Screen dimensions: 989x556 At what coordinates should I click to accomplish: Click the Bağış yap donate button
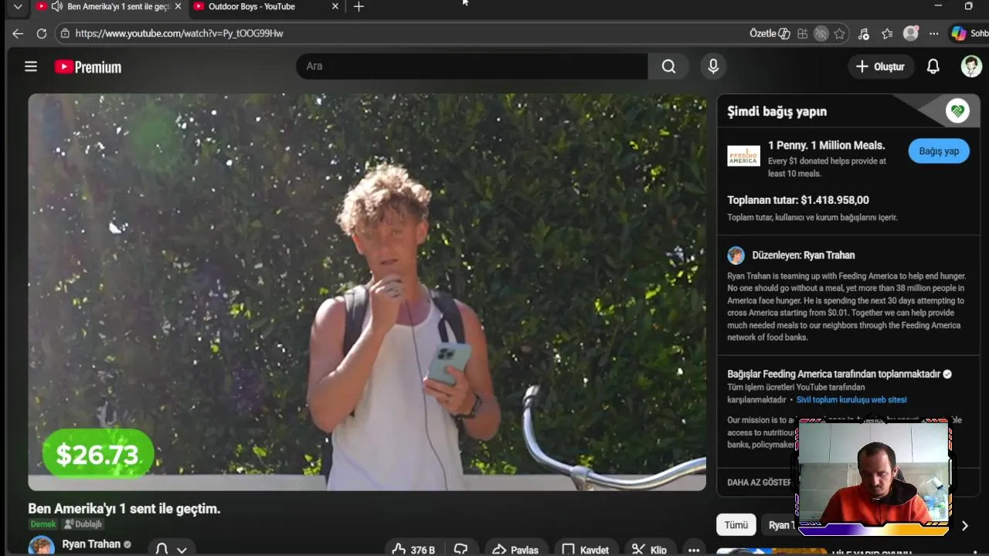(939, 151)
